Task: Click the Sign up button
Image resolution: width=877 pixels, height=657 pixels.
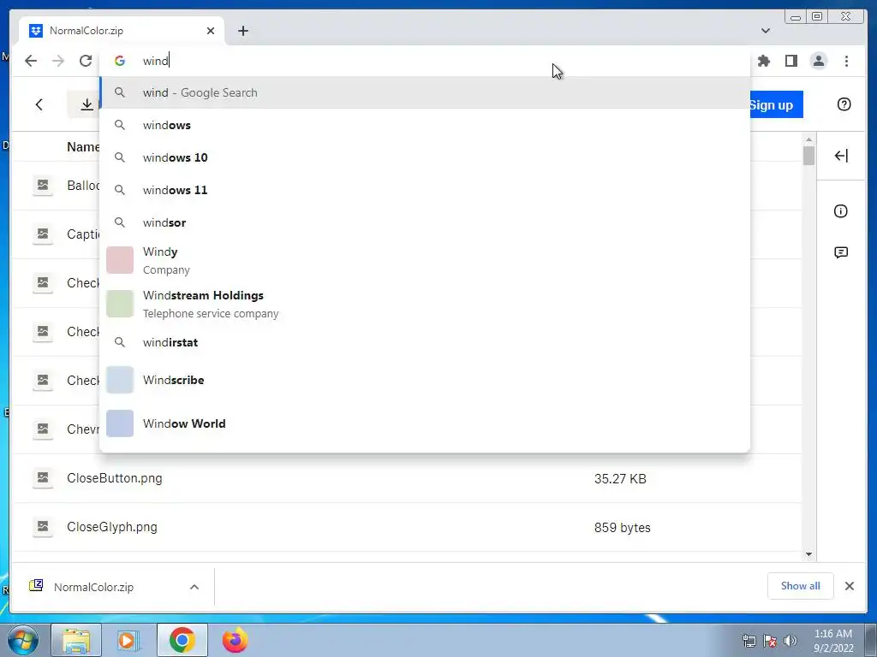Action: click(x=776, y=104)
